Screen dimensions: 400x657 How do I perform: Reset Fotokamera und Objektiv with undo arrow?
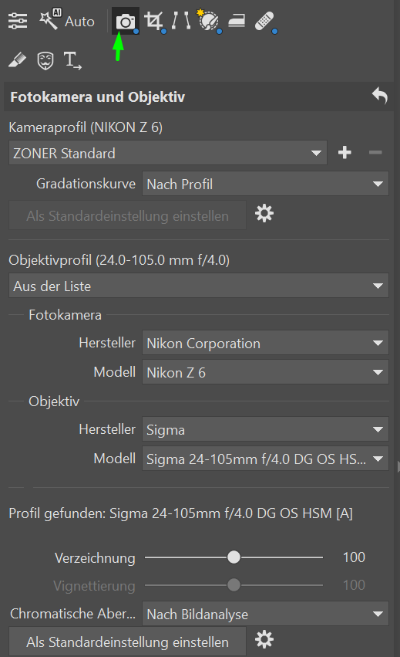[x=380, y=96]
